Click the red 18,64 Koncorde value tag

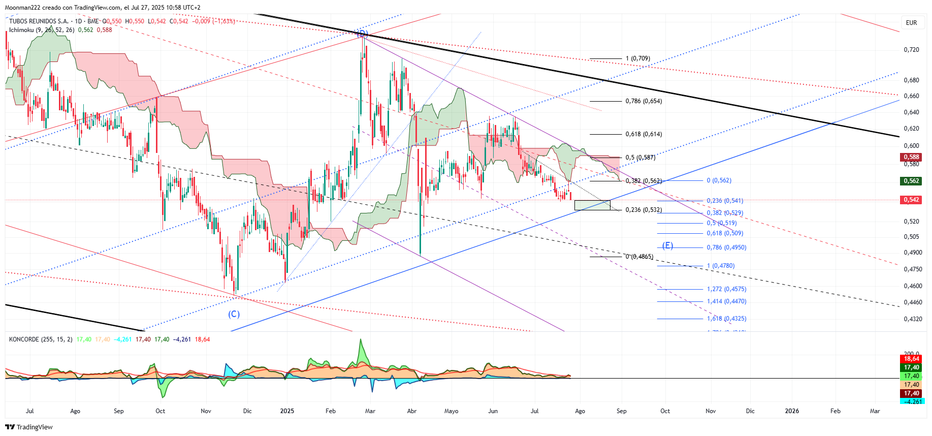click(911, 359)
